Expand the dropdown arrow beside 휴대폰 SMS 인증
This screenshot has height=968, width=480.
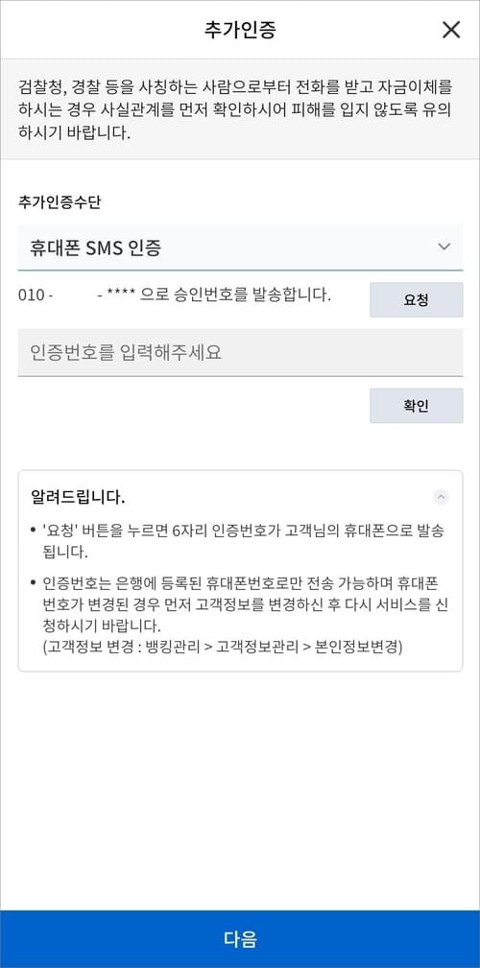pyautogui.click(x=444, y=247)
